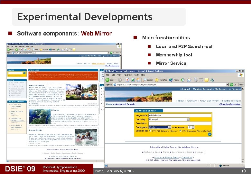
Task: Click the yellow Discuss note icon in front IE
Action: (x=207, y=80)
